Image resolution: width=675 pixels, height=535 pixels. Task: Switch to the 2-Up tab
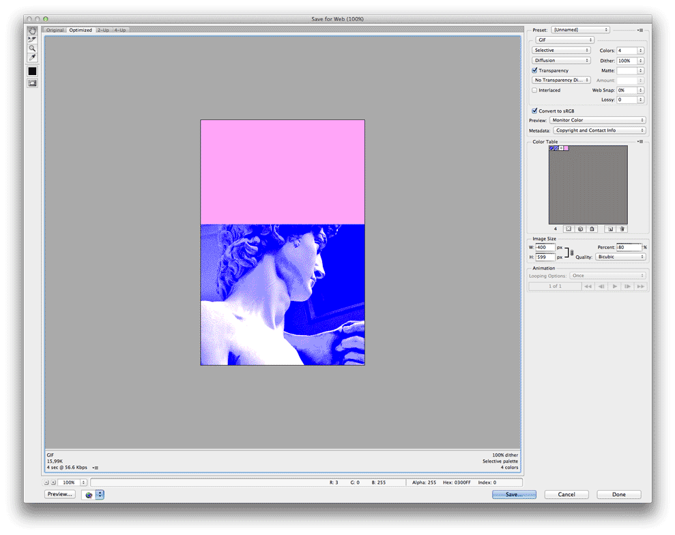pos(103,30)
